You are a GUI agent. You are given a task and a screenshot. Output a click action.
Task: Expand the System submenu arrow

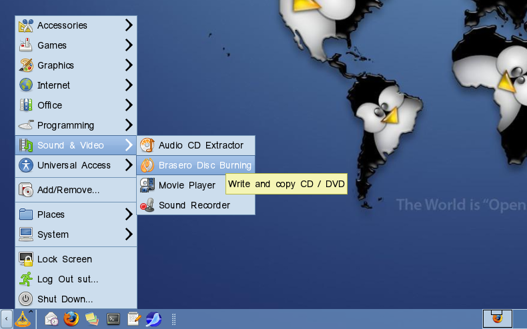click(129, 234)
